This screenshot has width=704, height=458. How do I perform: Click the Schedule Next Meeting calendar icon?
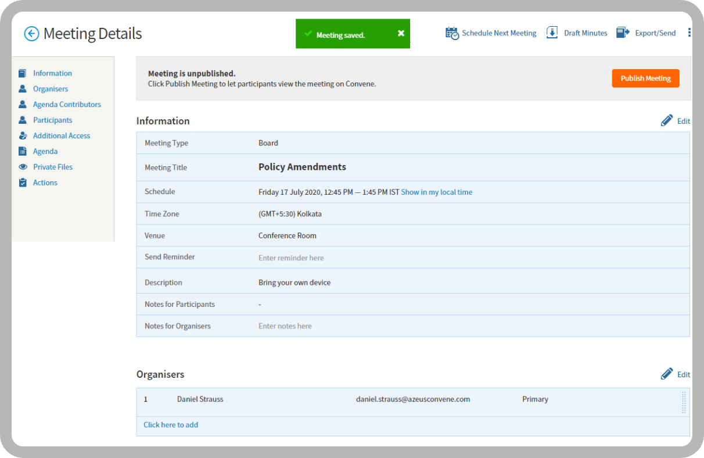452,33
